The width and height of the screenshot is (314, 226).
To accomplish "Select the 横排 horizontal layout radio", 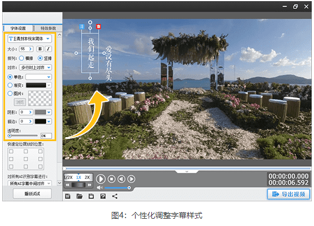I will coord(21,58).
